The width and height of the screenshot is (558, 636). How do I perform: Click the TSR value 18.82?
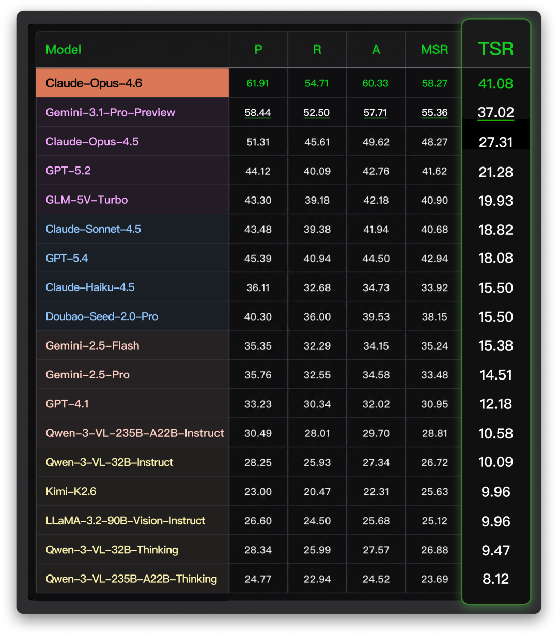(496, 230)
